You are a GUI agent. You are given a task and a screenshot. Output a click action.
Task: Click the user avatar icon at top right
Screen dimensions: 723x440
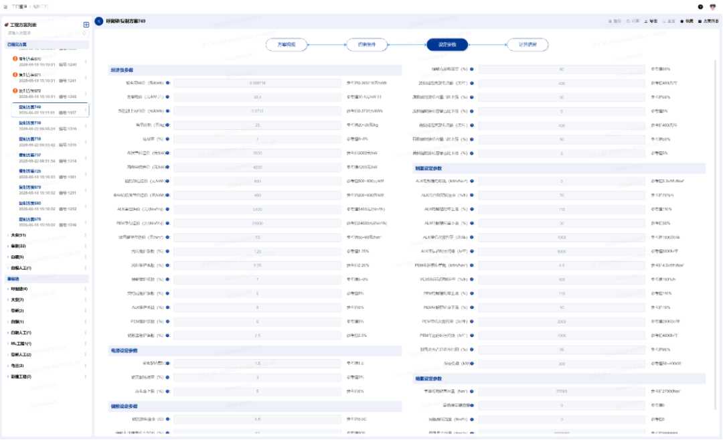point(712,7)
